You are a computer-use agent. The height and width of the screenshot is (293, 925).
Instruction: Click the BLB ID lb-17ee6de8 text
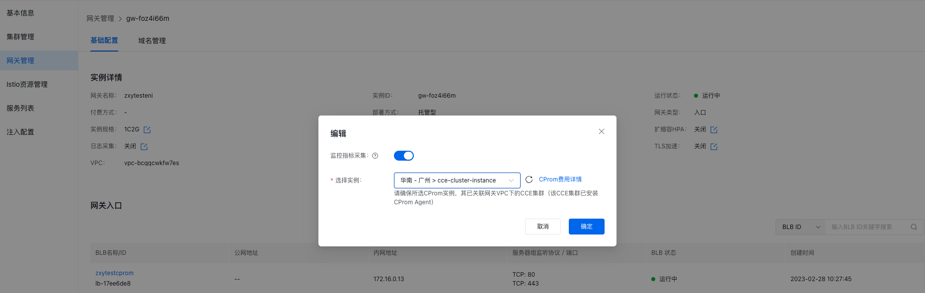coord(113,284)
